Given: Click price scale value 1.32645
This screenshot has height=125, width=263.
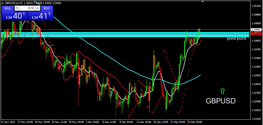Looking at the screenshot, I should (x=256, y=84).
